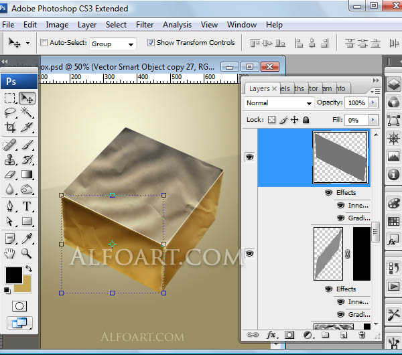Open the Analysis menu
This screenshot has height=355, width=402.
177,25
